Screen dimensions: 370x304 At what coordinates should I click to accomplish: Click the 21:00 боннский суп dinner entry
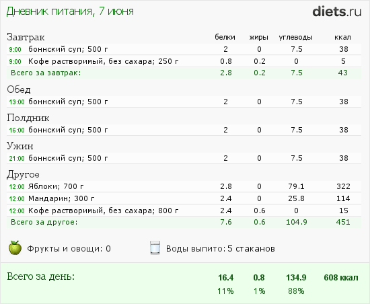click(184, 158)
